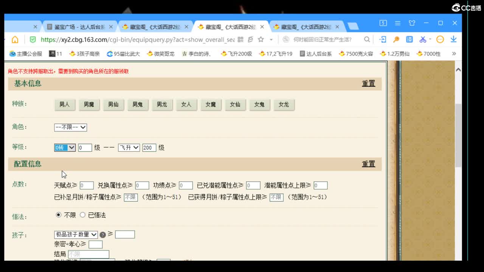
Task: Open the 7500克火容 bookmark
Action: click(x=356, y=54)
